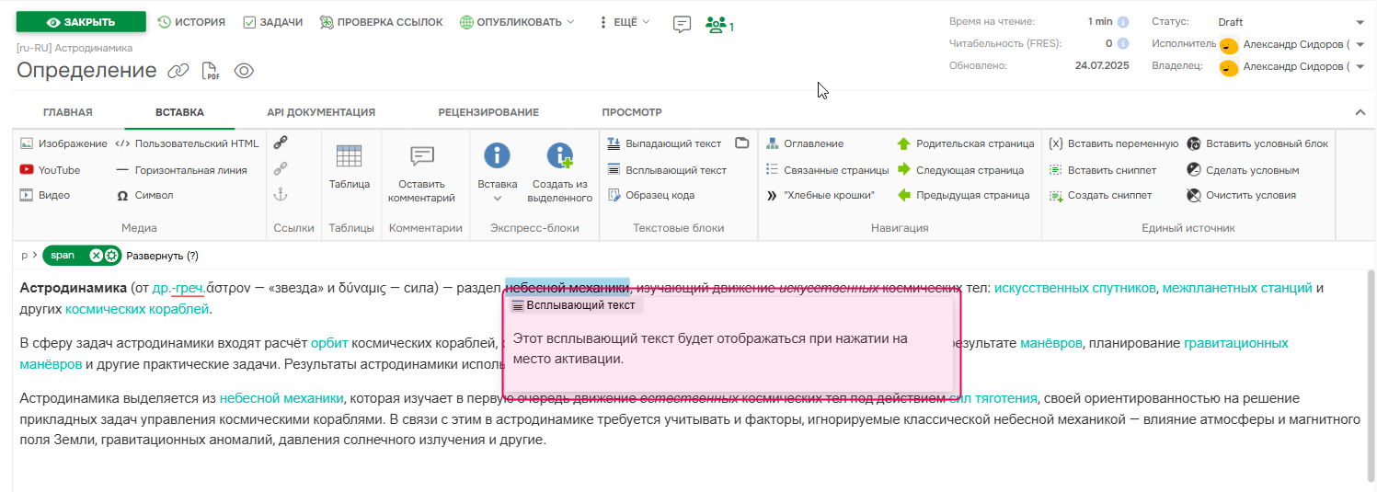Click Вставить условный блок
This screenshot has width=1377, height=492.
click(x=1257, y=143)
